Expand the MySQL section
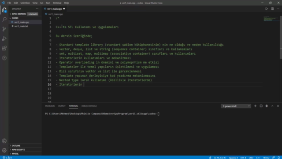This screenshot has width=282, height=159. click(x=15, y=154)
